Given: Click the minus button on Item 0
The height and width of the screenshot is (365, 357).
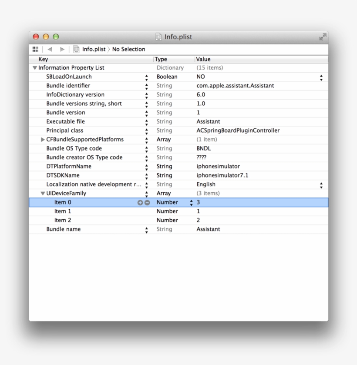Looking at the screenshot, I should click(147, 203).
